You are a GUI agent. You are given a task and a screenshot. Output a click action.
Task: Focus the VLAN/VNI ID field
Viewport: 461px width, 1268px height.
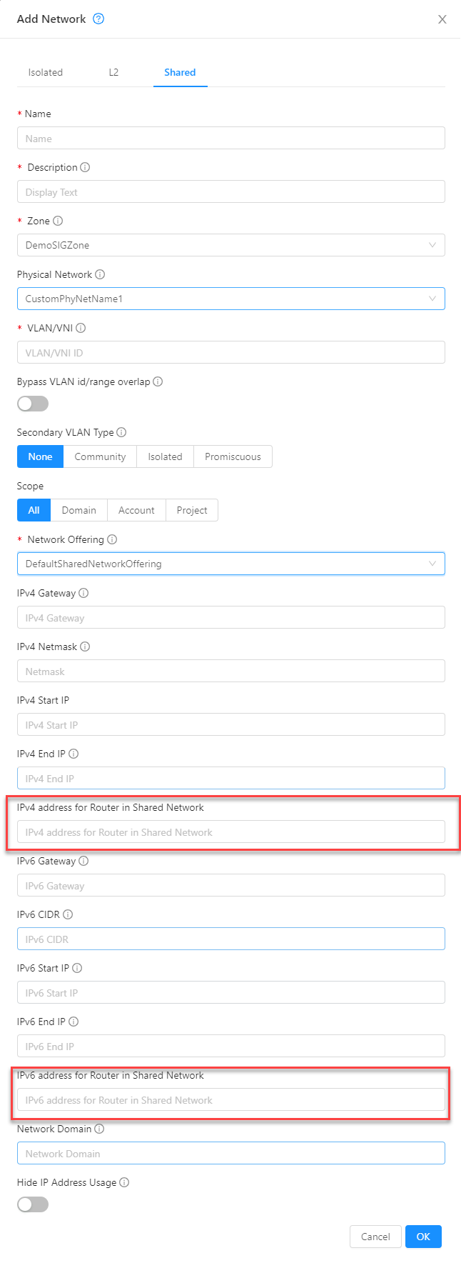tap(231, 352)
